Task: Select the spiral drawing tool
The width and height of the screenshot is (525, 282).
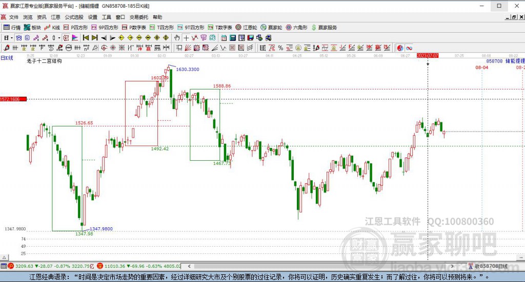Action: 104,48
